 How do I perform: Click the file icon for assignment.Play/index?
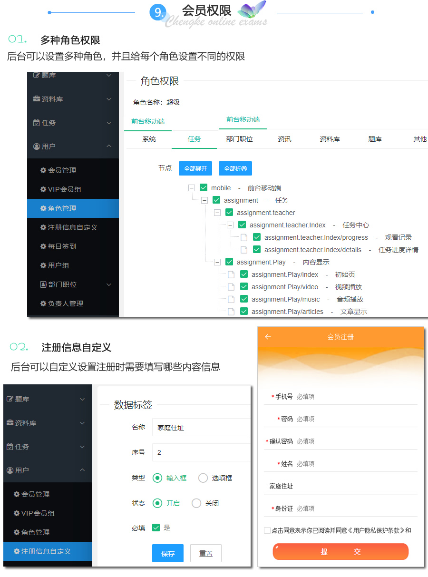coord(231,274)
